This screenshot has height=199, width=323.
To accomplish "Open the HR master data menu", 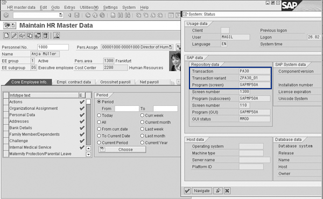I will click(x=21, y=8).
